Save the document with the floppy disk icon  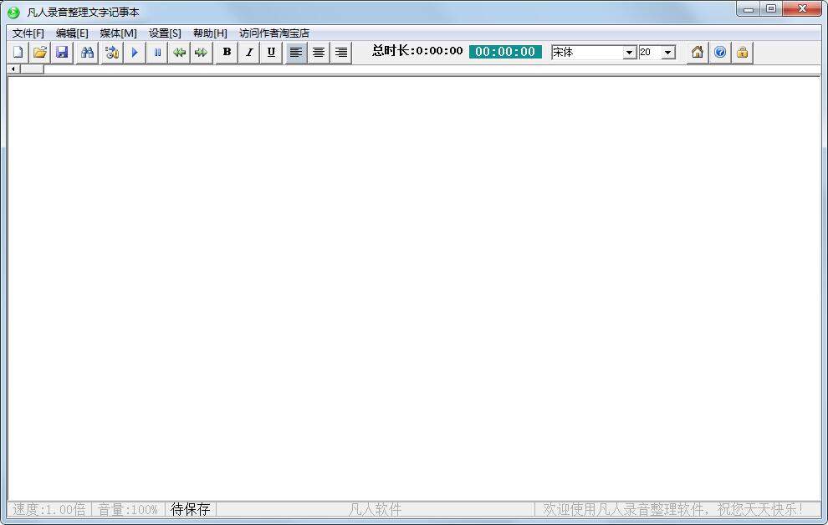[x=61, y=53]
